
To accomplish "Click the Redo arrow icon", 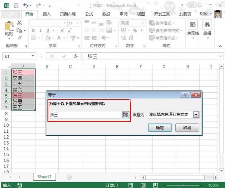I will pos(38,6).
